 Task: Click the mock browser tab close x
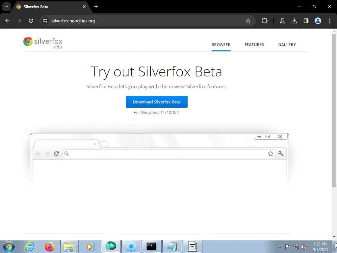95,144
